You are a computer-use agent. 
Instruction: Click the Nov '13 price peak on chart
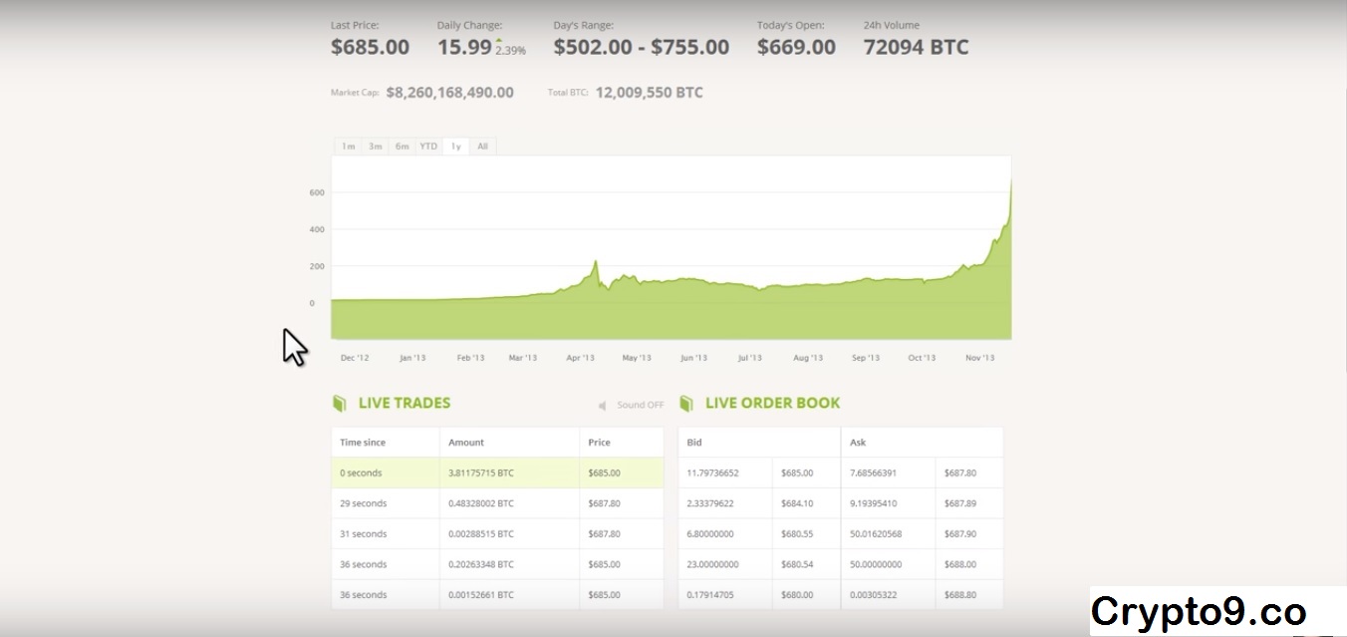click(x=1010, y=182)
